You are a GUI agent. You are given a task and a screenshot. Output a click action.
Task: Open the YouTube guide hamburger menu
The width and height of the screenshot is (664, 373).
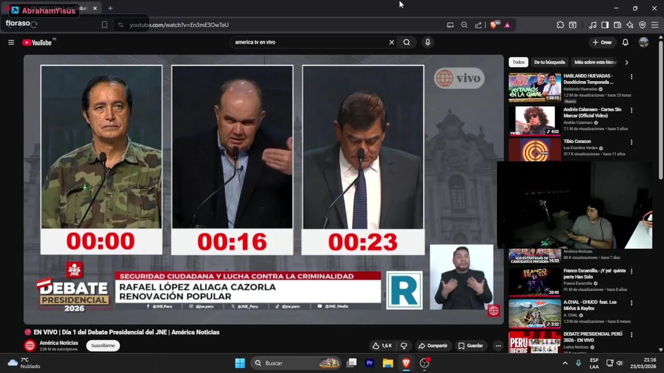coord(11,42)
